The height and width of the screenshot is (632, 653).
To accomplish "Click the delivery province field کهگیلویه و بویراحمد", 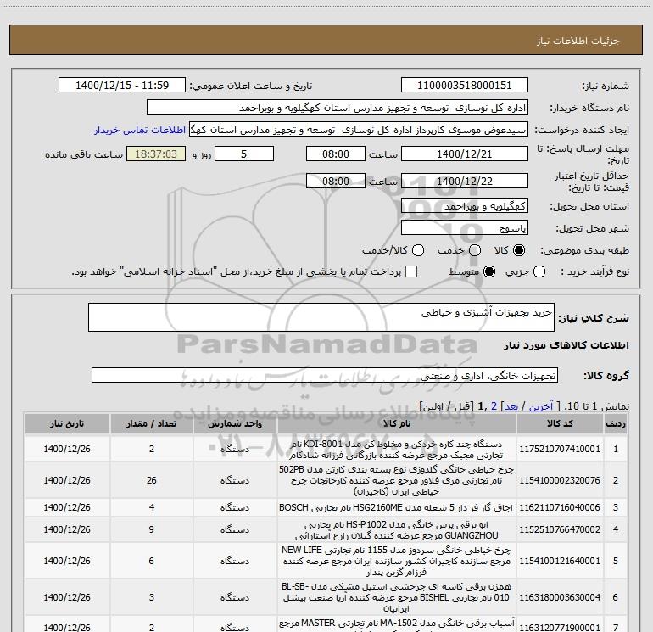I will [465, 206].
